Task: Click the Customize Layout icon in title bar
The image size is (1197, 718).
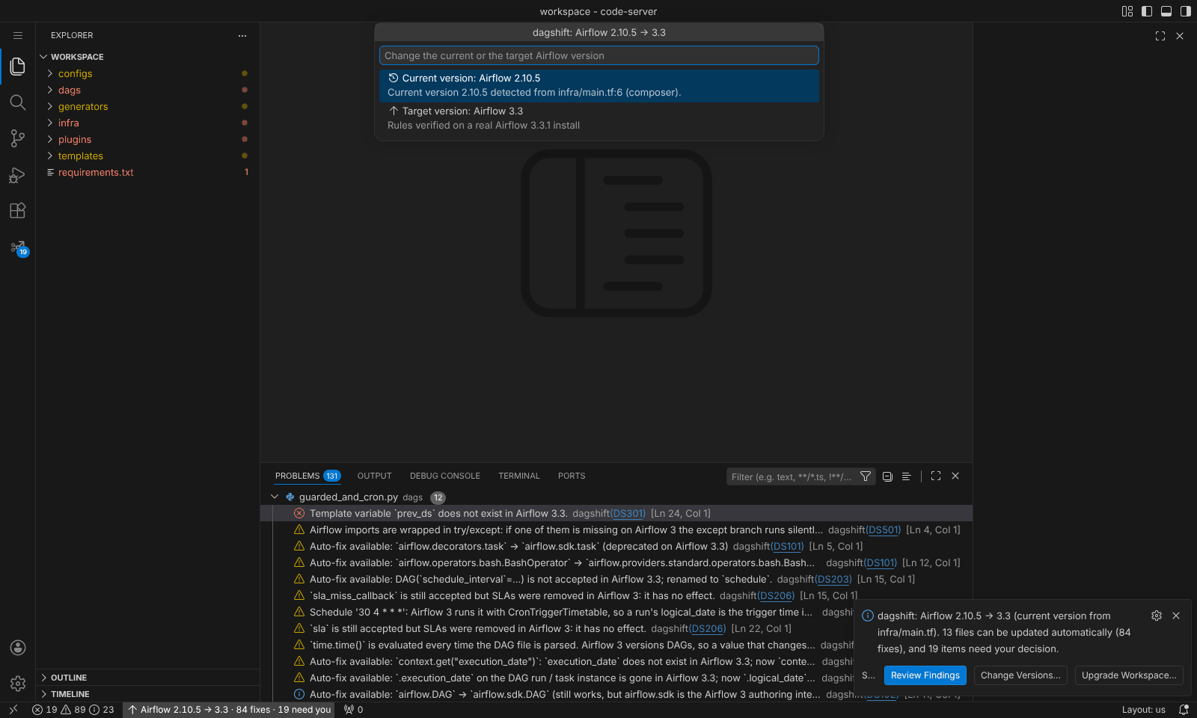Action: tap(1127, 11)
